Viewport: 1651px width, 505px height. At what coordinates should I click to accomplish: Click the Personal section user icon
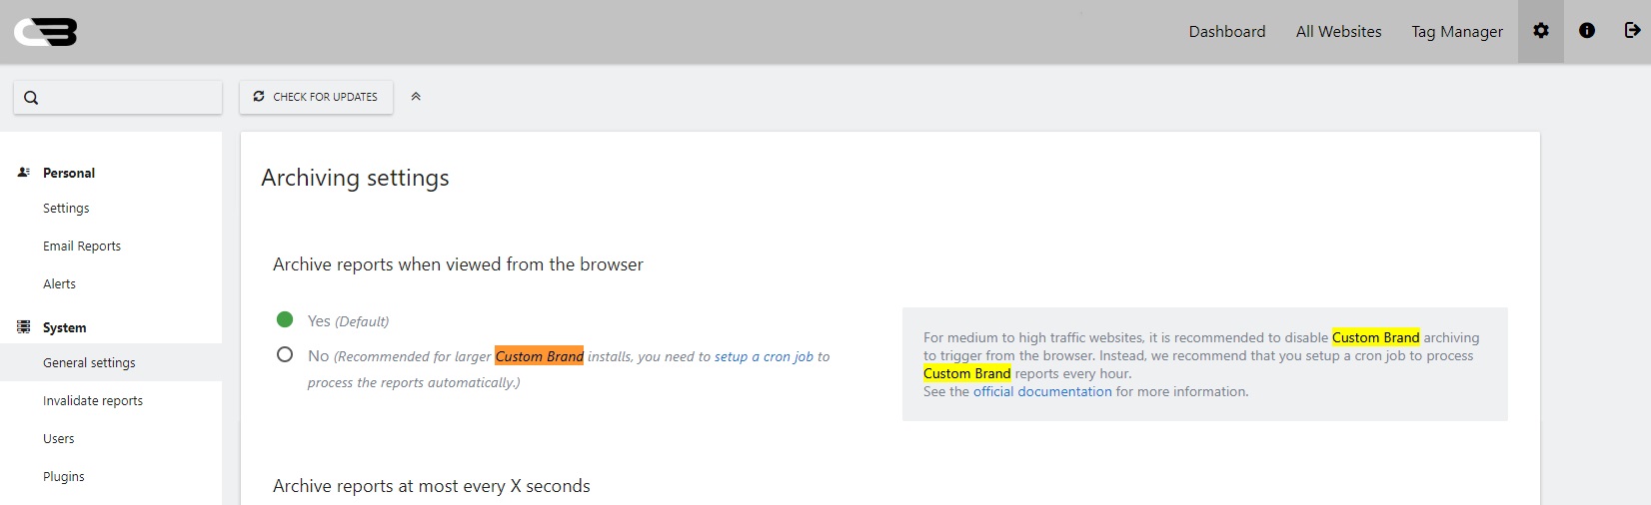coord(24,173)
